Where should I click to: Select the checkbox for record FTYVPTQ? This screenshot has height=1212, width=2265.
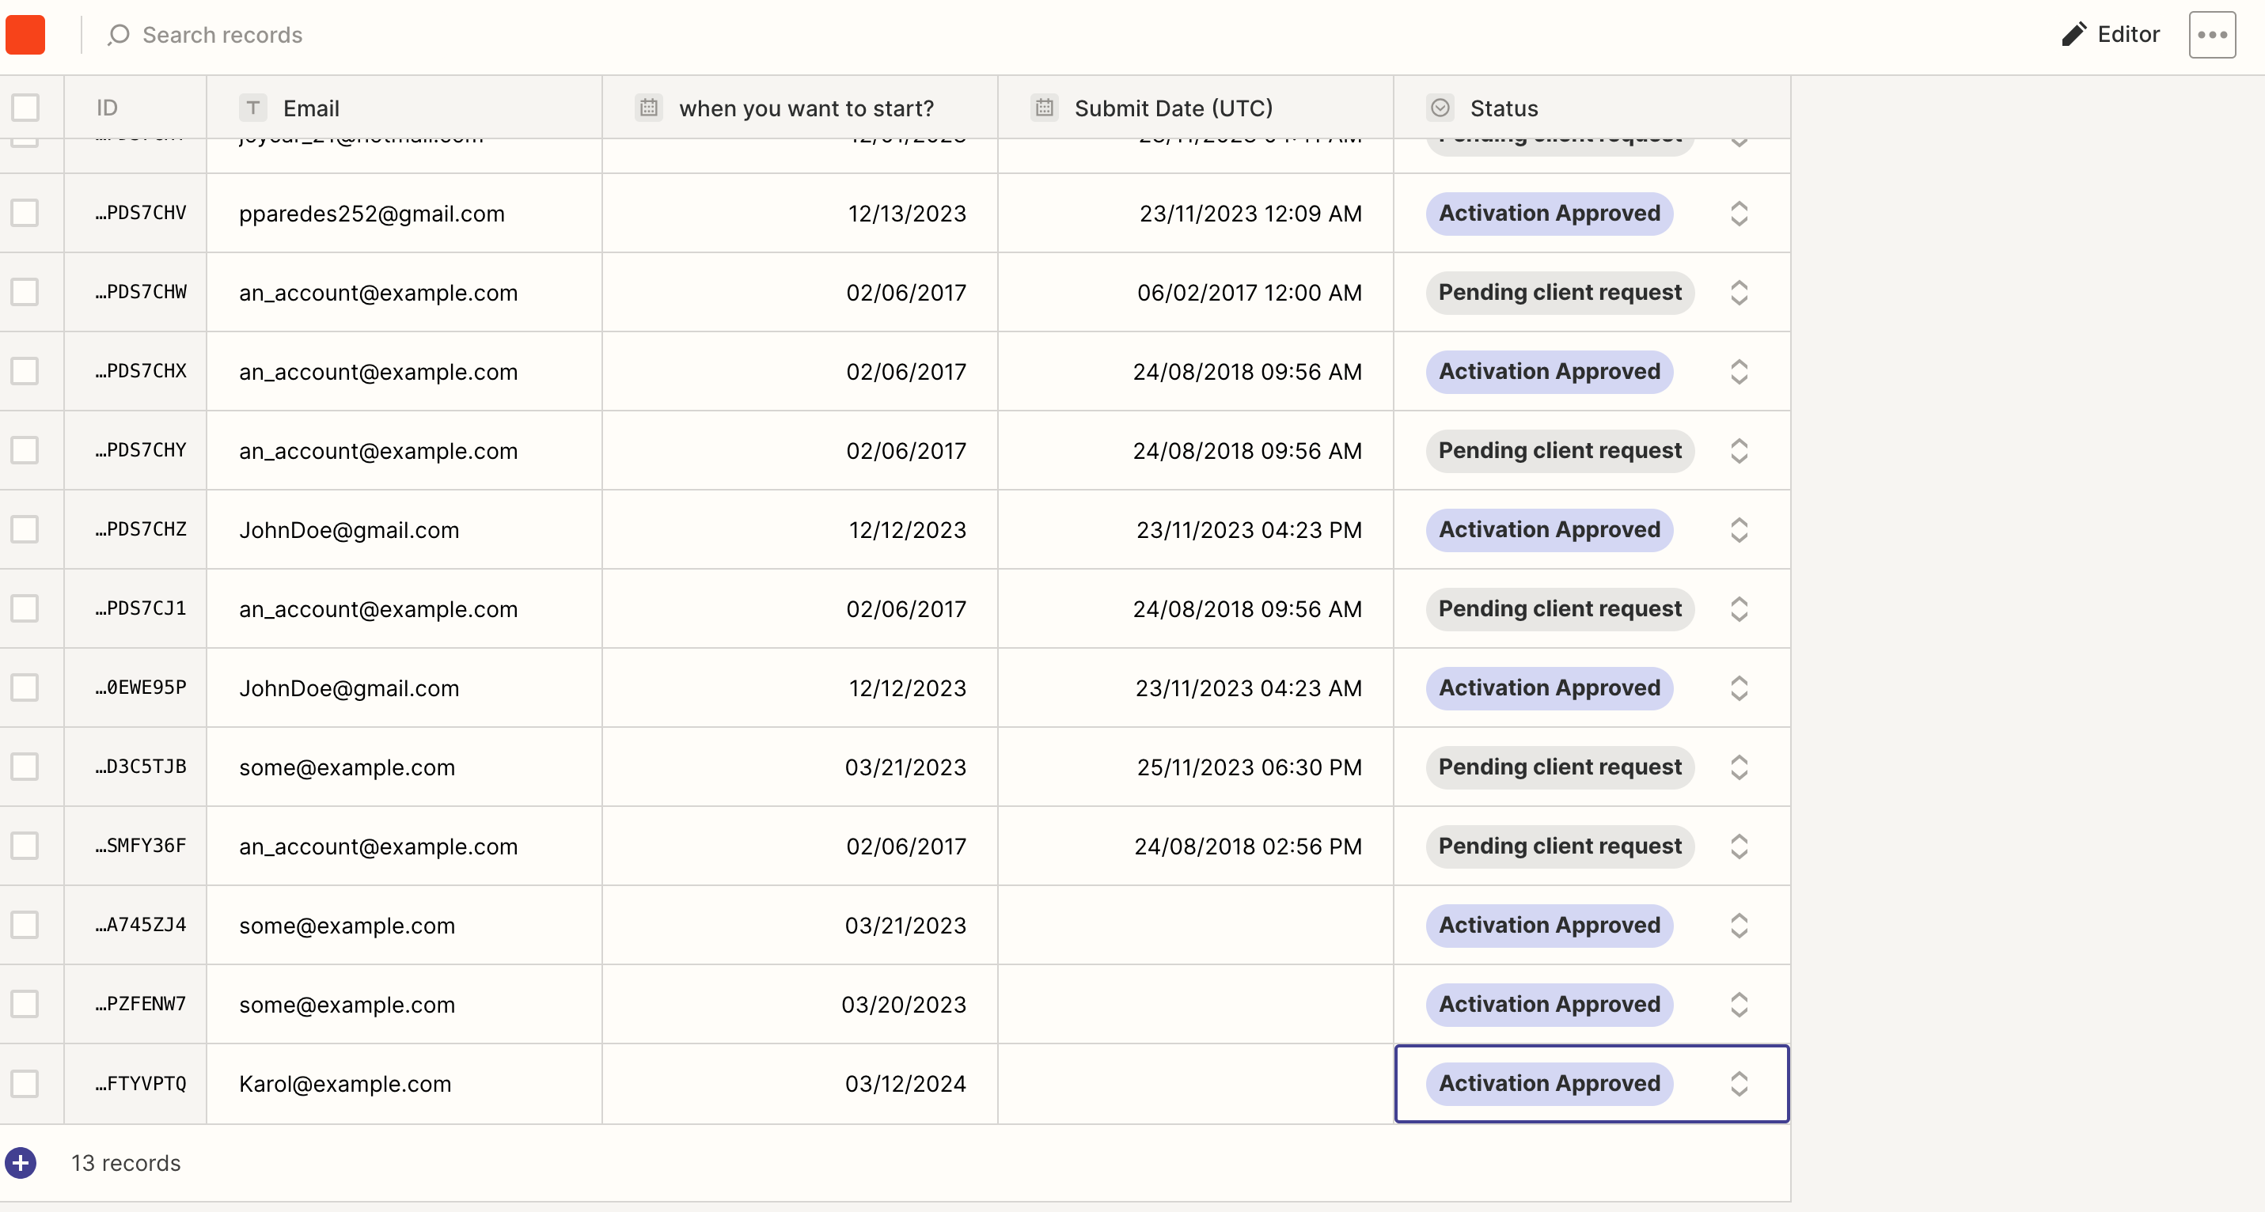[25, 1083]
